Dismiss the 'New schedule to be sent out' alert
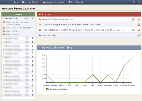Screen dimensions: 142x101 click(x=139, y=19)
